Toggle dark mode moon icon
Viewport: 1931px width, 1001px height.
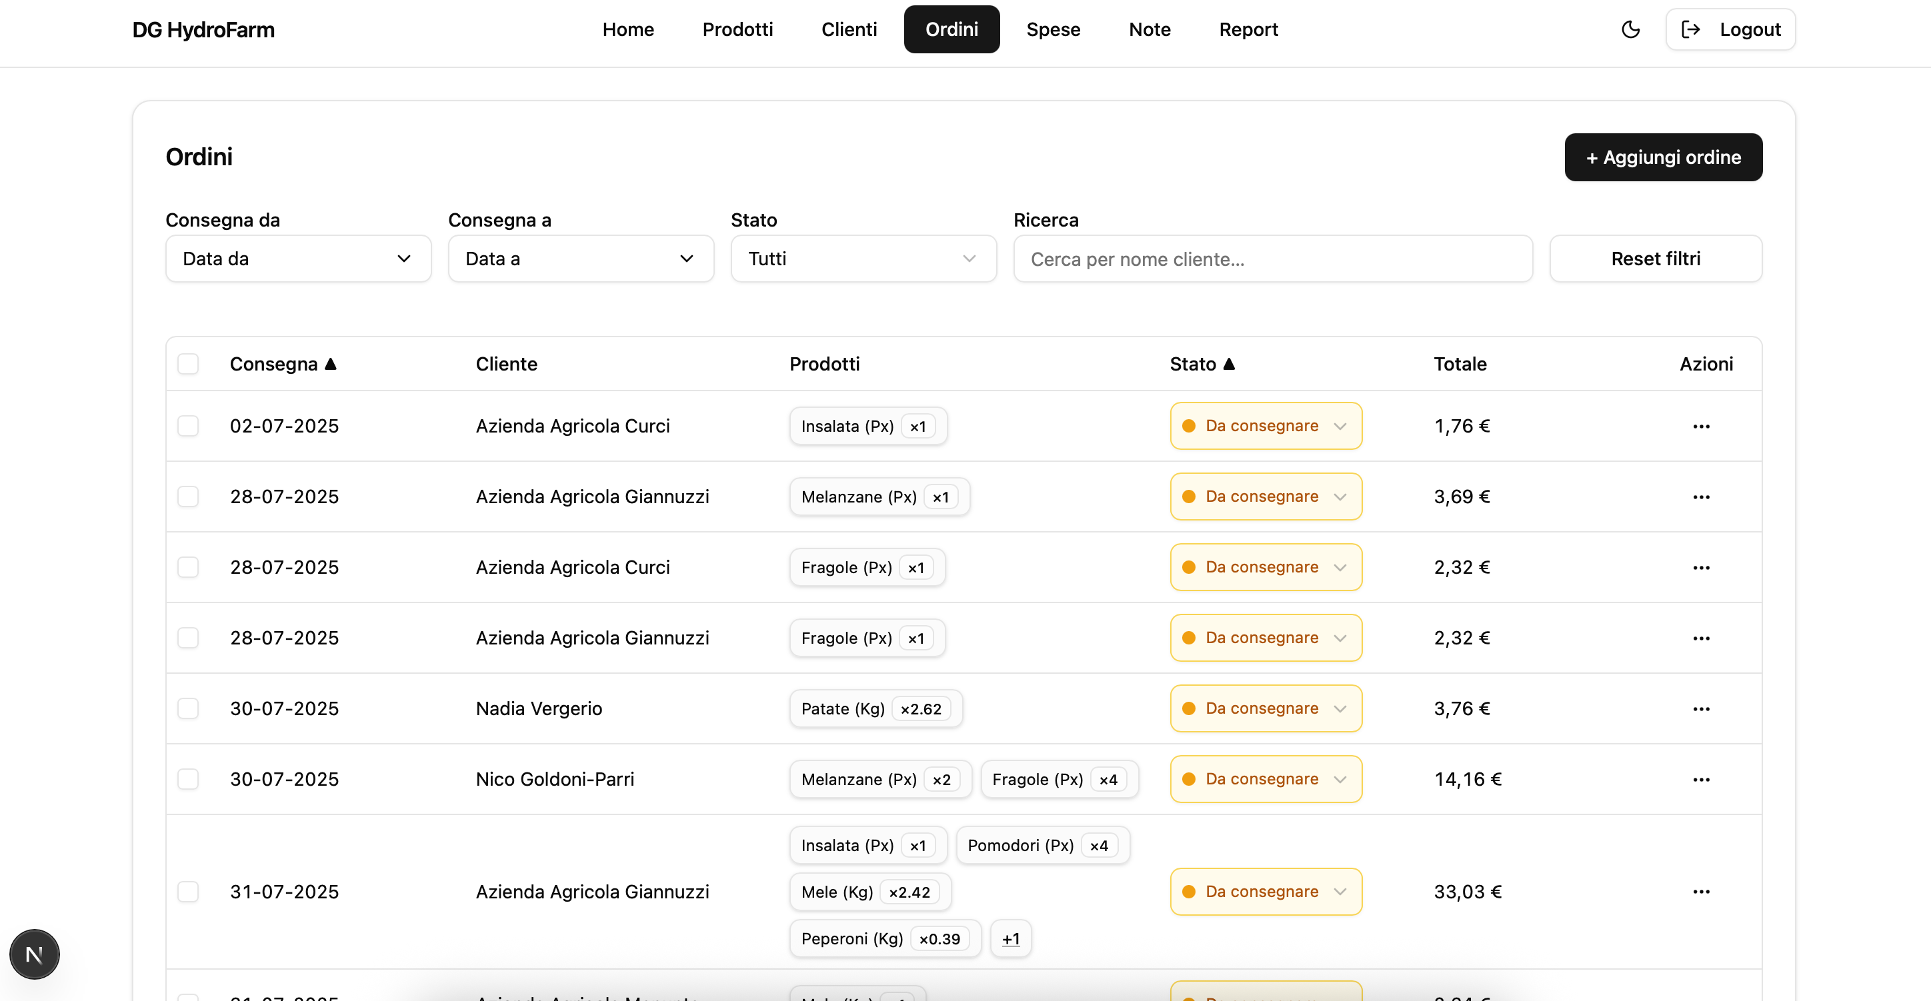1630,29
